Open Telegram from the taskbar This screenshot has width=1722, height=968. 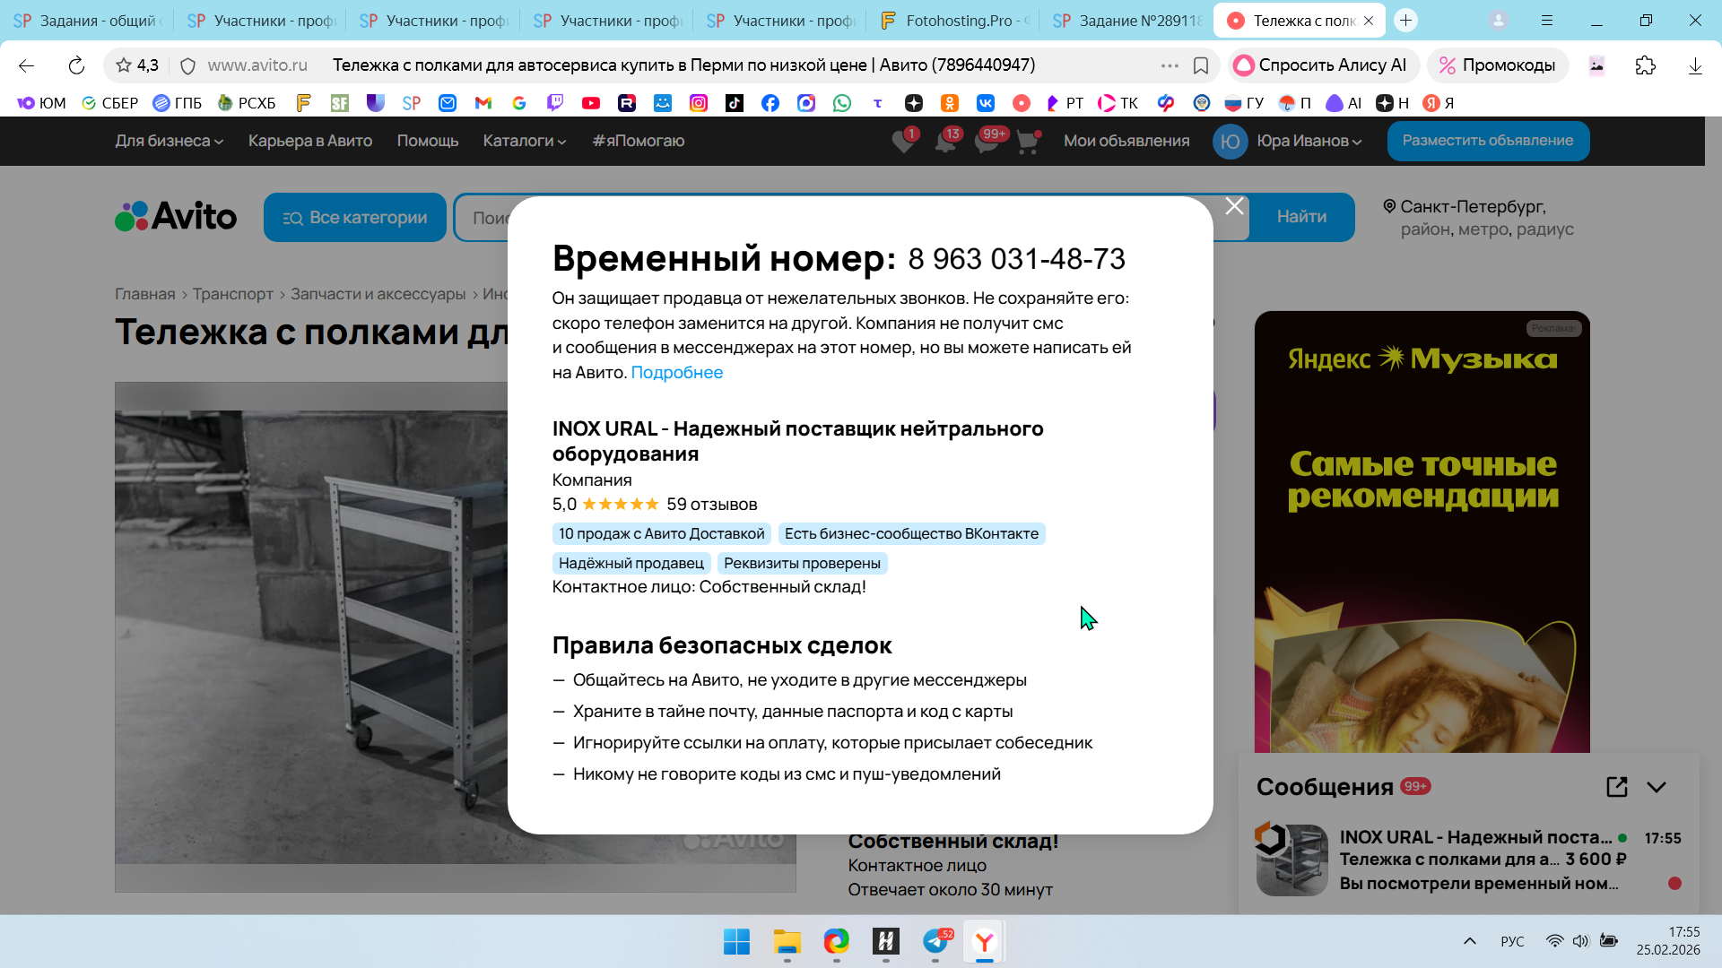[x=935, y=941]
